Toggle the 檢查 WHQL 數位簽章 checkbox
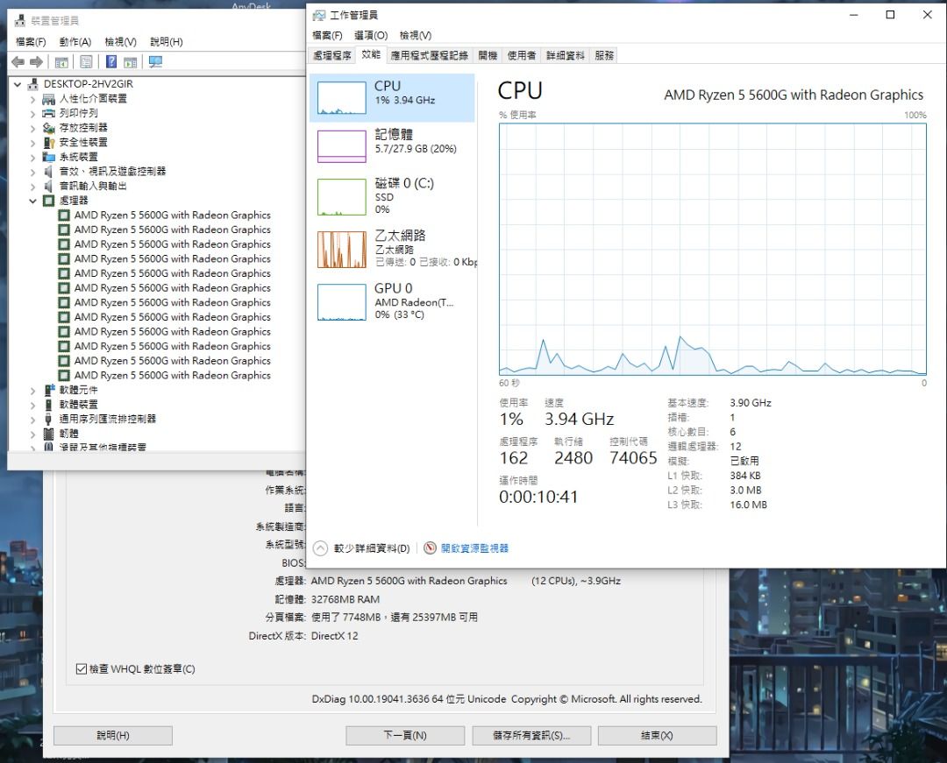This screenshot has width=947, height=763. pos(82,669)
